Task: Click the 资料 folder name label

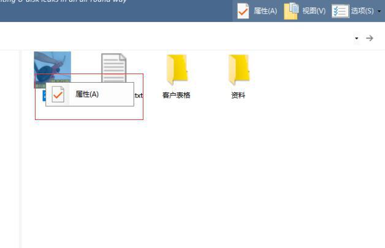Action: tap(238, 95)
